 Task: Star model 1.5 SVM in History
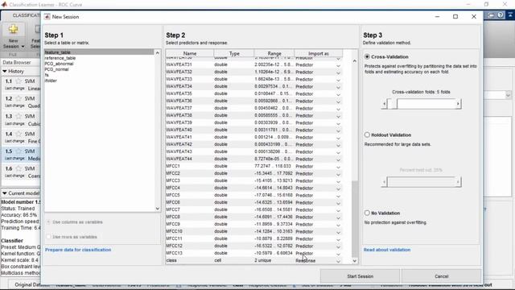coord(19,151)
